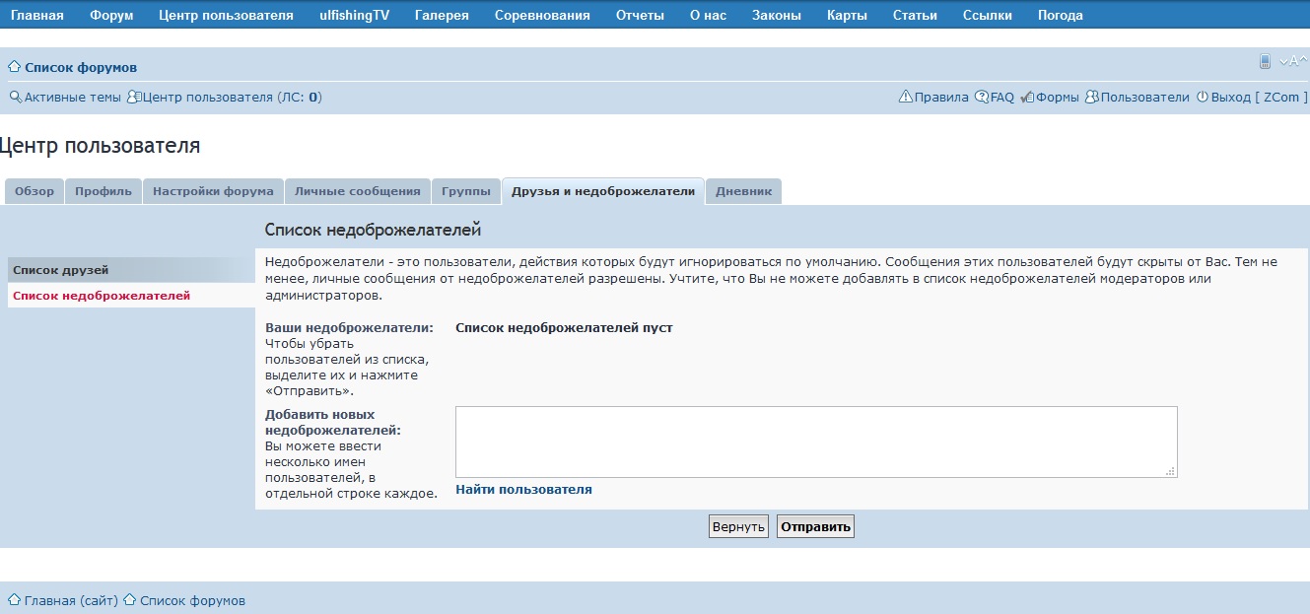Open Главная in the top navigation
Image resolution: width=1310 pixels, height=614 pixels.
tap(37, 15)
